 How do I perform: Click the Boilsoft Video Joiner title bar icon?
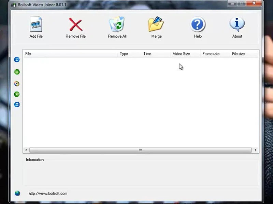(x=14, y=5)
